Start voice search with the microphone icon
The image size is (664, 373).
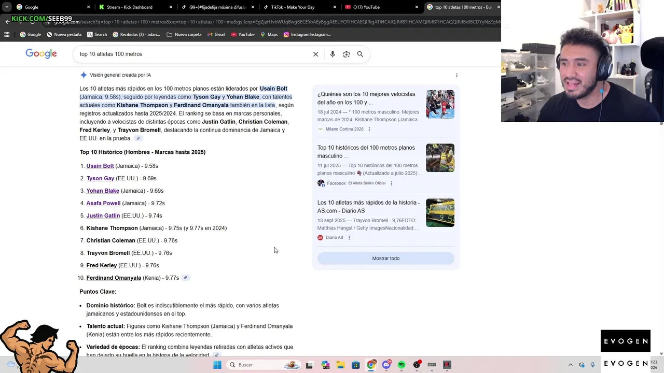[333, 54]
